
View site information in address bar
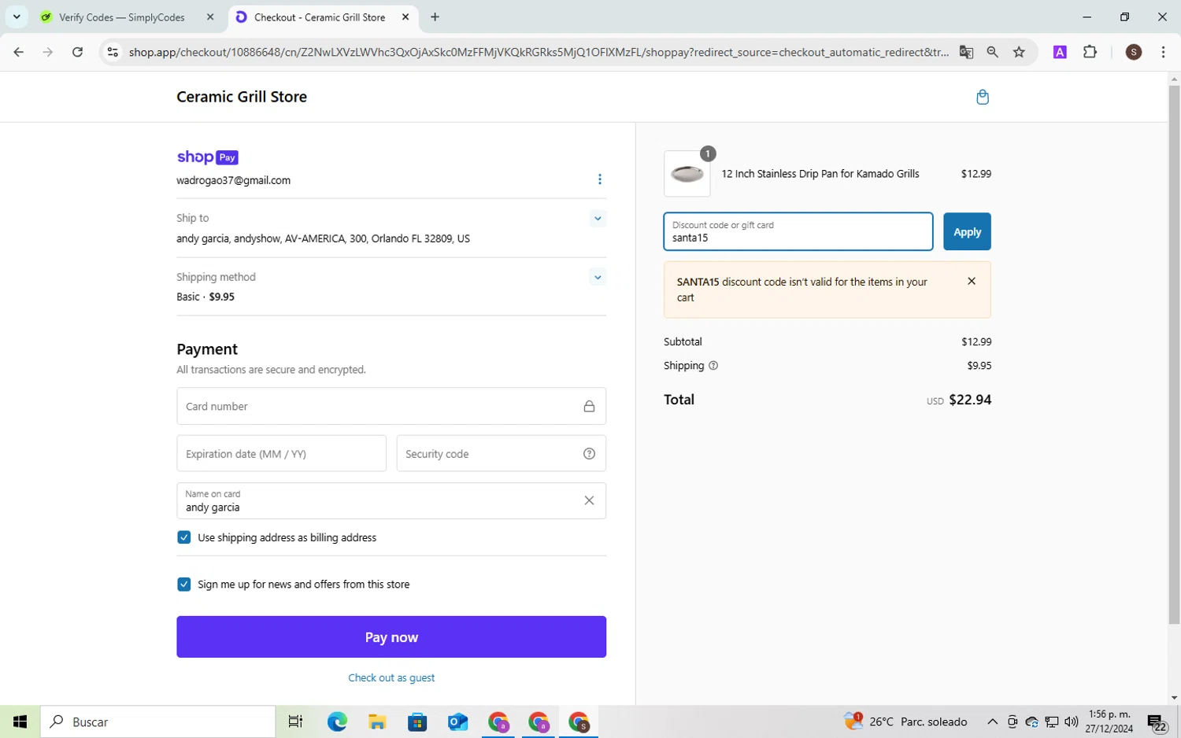[x=113, y=52]
